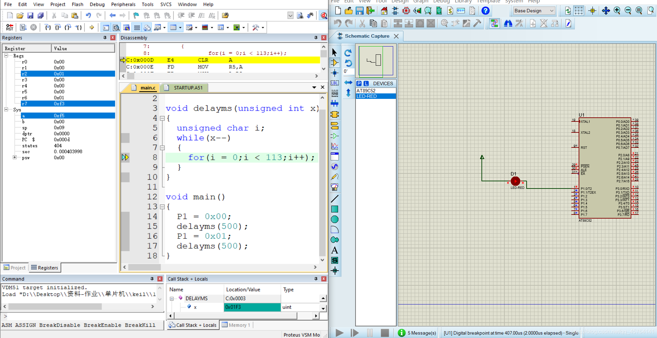This screenshot has width=657, height=338.
Task: Click the Save floppy icon in Keil toolbar
Action: click(30, 15)
